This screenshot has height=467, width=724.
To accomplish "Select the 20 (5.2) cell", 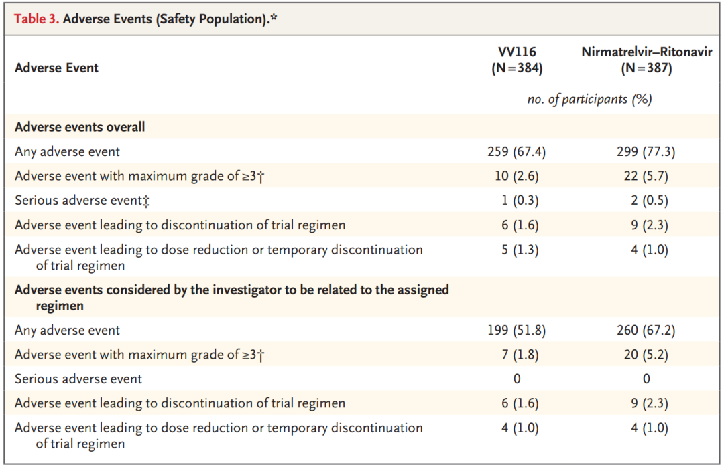I will (x=646, y=355).
